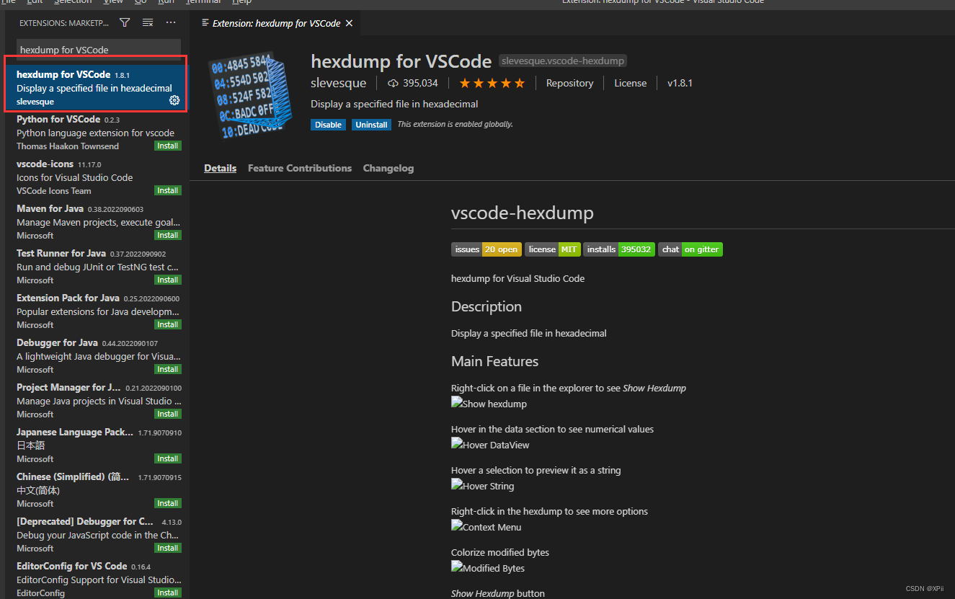This screenshot has width=955, height=599.
Task: Uninstall the hexdump extension
Action: coord(371,125)
